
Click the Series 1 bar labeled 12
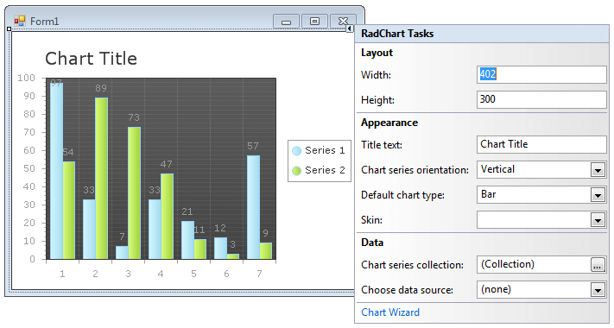coord(220,248)
